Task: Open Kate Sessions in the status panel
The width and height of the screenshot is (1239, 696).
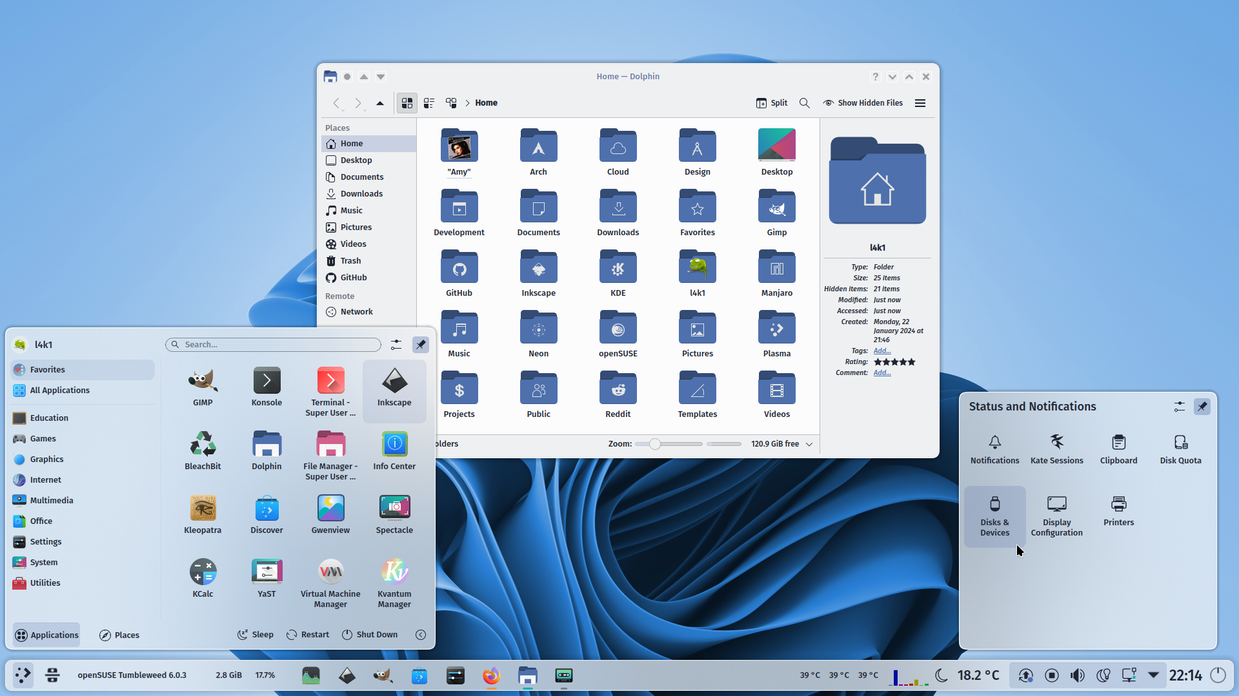Action: pos(1056,449)
